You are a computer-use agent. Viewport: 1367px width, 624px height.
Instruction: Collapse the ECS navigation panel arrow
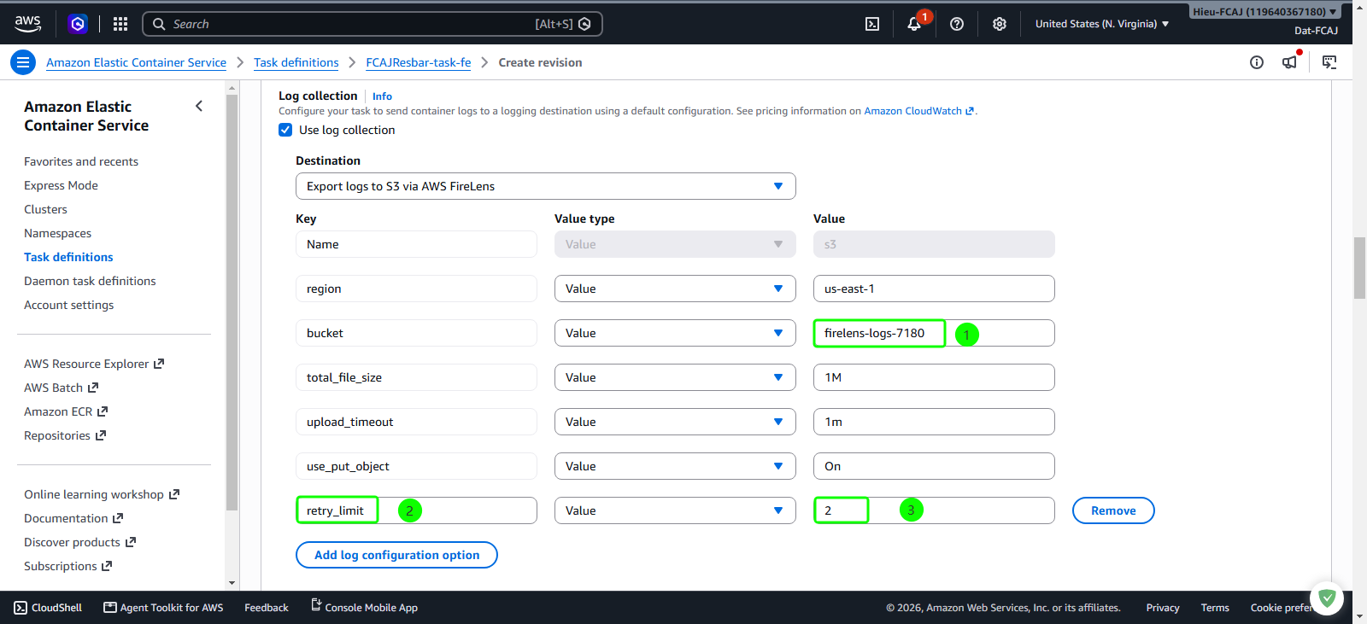click(199, 106)
